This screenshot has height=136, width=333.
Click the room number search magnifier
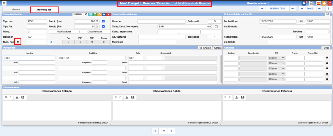tap(51, 42)
